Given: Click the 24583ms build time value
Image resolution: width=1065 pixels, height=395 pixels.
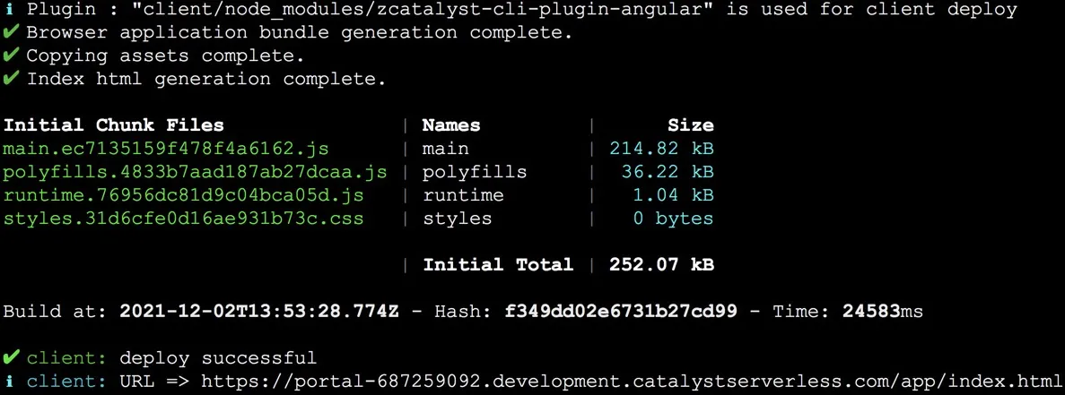Looking at the screenshot, I should tap(882, 311).
